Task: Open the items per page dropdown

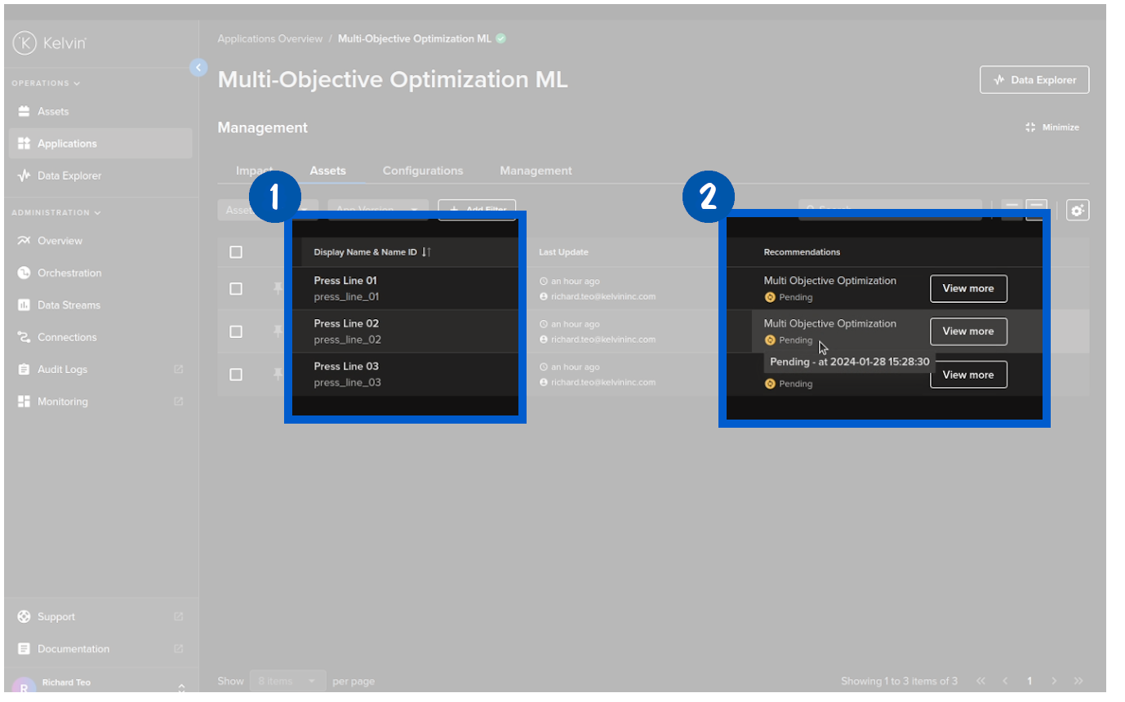Action: 287,681
